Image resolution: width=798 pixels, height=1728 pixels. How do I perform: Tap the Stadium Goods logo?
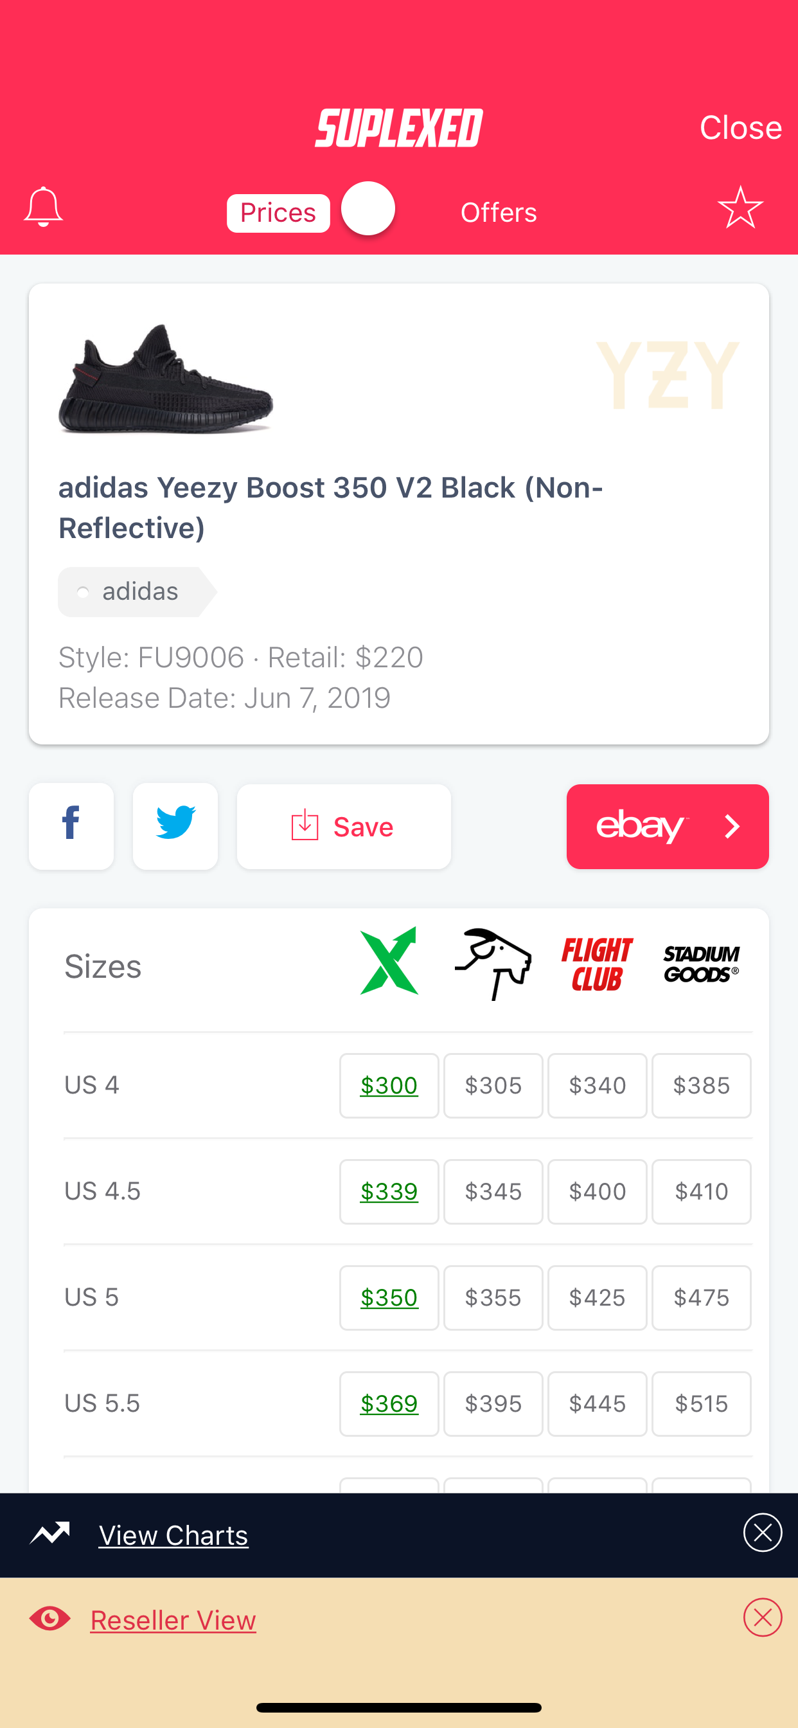[x=701, y=964]
